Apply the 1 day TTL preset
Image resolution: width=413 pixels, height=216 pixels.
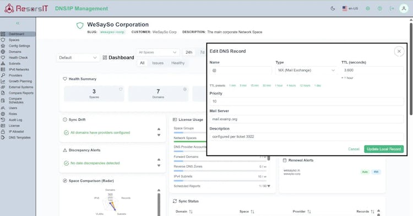[x=317, y=86]
